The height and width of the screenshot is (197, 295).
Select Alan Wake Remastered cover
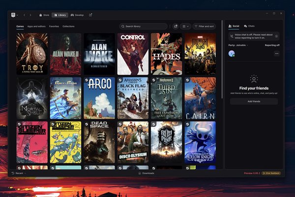[x=99, y=54]
